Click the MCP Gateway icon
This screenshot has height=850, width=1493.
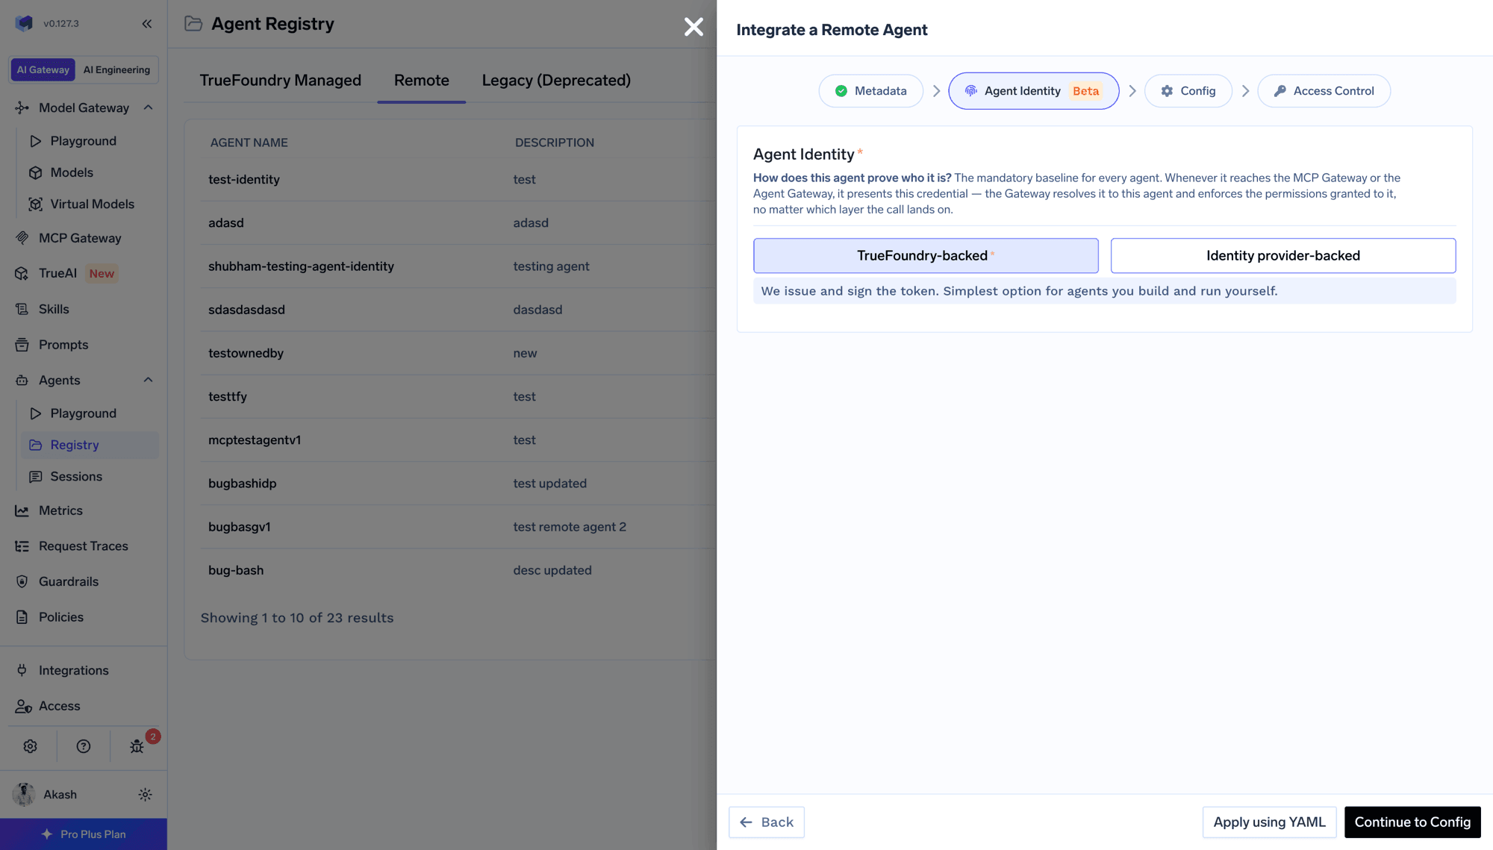[22, 238]
